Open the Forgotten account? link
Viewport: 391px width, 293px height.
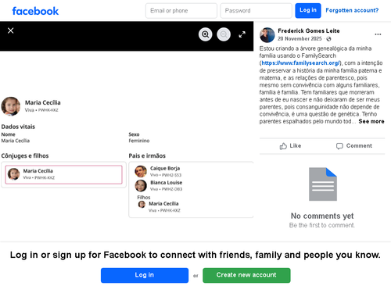tap(352, 10)
